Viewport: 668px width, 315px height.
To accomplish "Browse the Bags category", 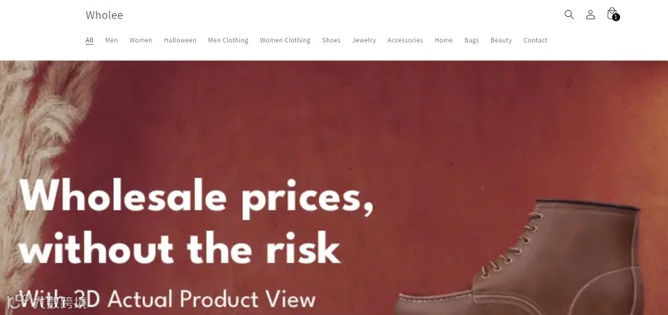I will [472, 40].
